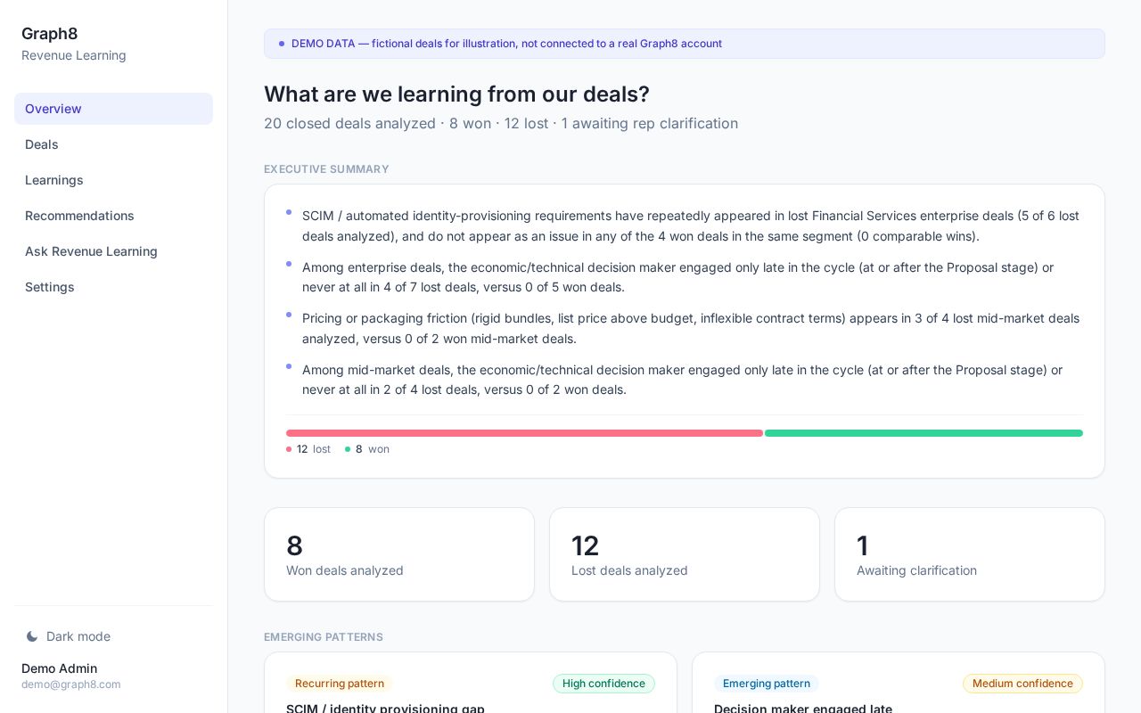
Task: Open the Awaiting clarification card
Action: click(x=970, y=554)
